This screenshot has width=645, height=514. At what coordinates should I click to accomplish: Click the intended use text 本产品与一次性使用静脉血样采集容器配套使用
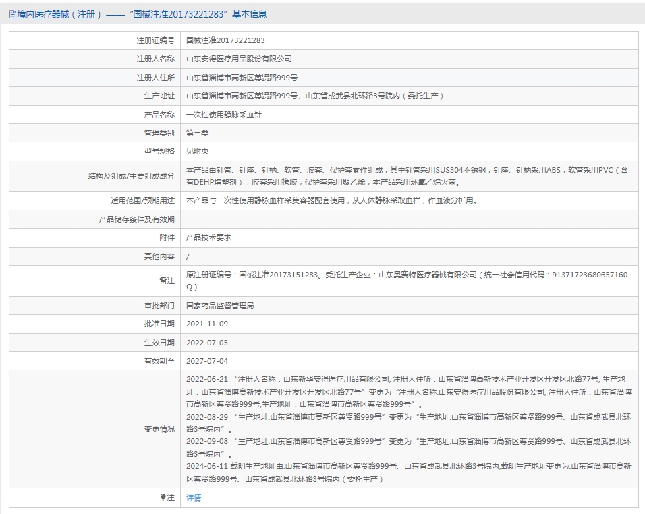pos(265,200)
